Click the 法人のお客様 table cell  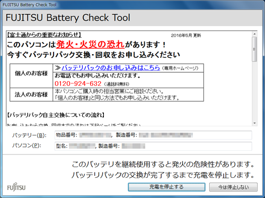coord(31,94)
